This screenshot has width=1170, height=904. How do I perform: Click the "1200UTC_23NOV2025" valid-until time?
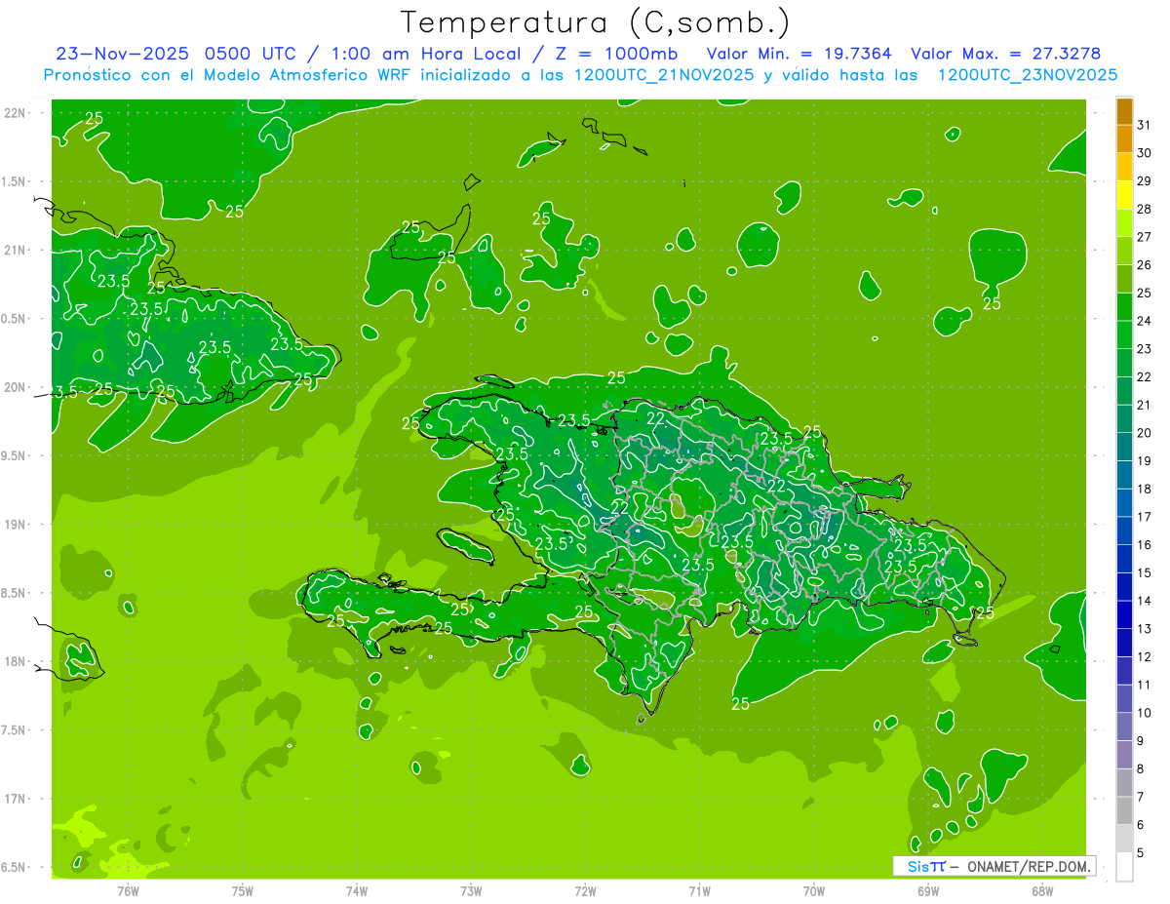[1027, 75]
